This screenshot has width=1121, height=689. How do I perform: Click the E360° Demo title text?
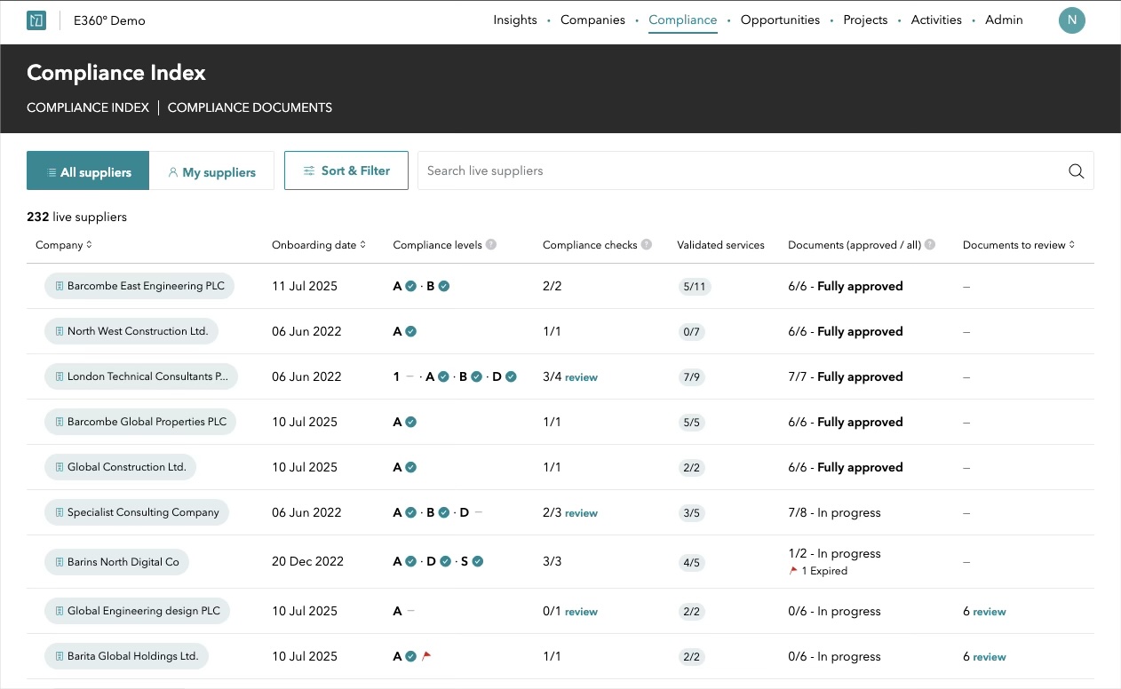110,20
